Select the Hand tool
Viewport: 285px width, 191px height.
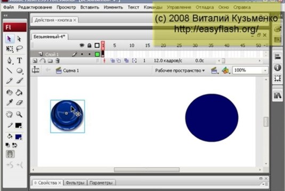[x=9, y=115]
